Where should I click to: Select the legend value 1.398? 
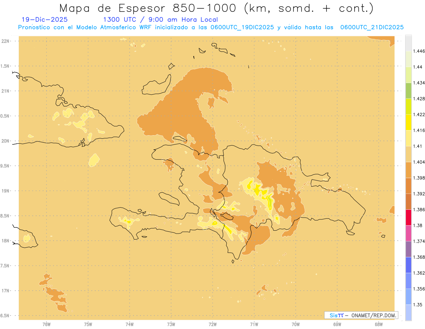pyautogui.click(x=419, y=178)
